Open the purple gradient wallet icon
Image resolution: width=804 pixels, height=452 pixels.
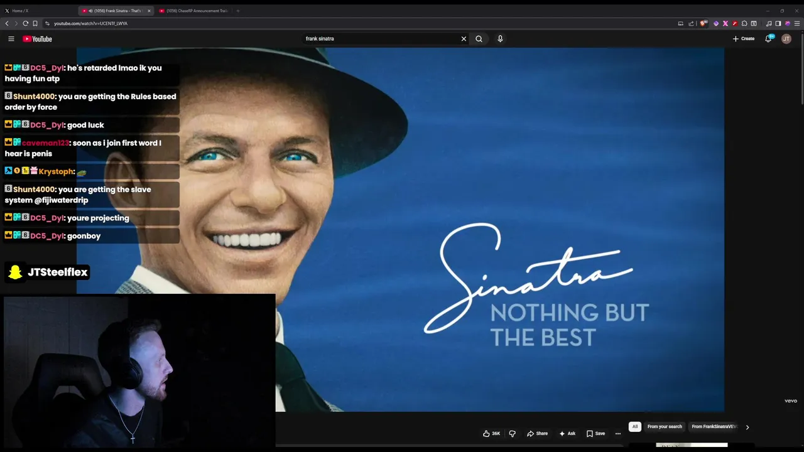788,23
